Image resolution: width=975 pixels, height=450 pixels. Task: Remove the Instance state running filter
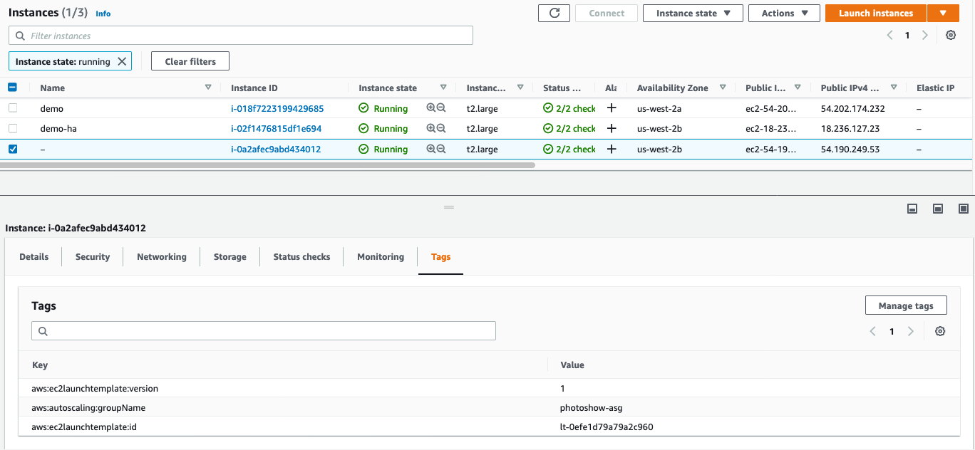[122, 62]
